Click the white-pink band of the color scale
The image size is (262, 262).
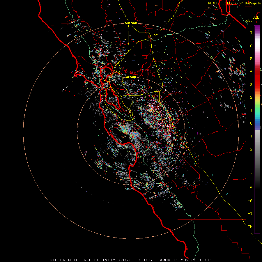(x=257, y=48)
